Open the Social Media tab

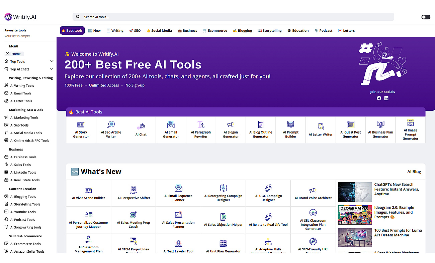tap(159, 30)
